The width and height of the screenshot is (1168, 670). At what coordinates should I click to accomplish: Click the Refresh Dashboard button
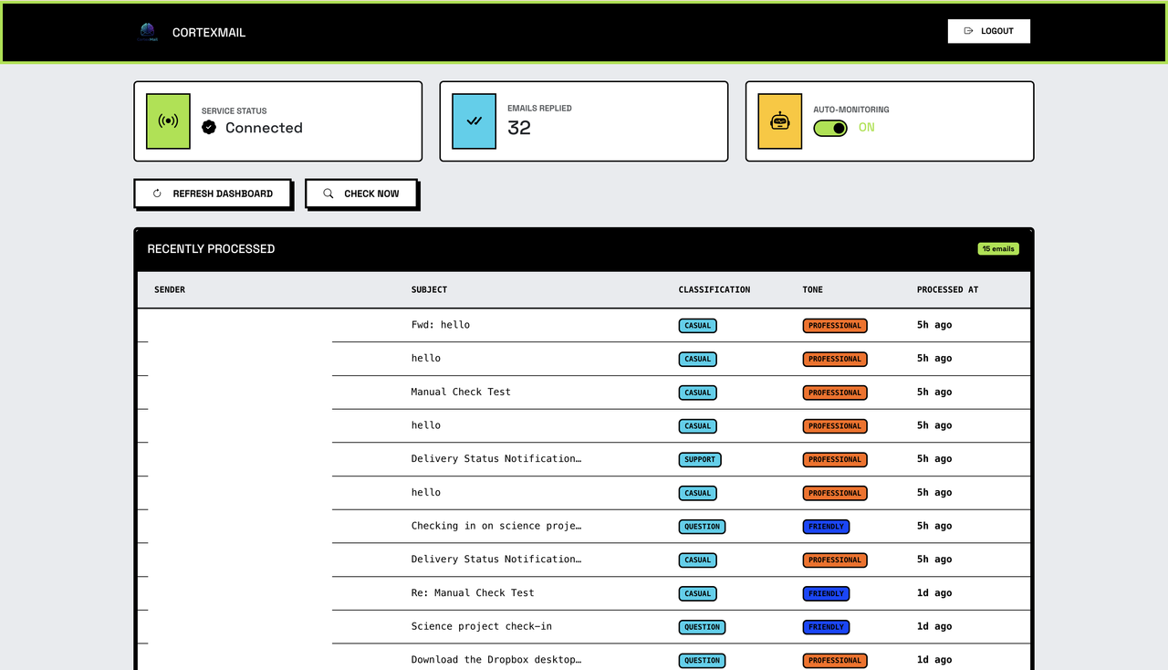coord(213,194)
